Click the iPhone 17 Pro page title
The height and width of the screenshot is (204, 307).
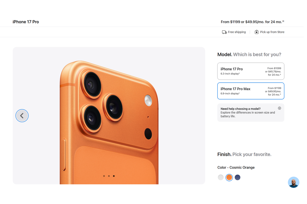point(26,22)
